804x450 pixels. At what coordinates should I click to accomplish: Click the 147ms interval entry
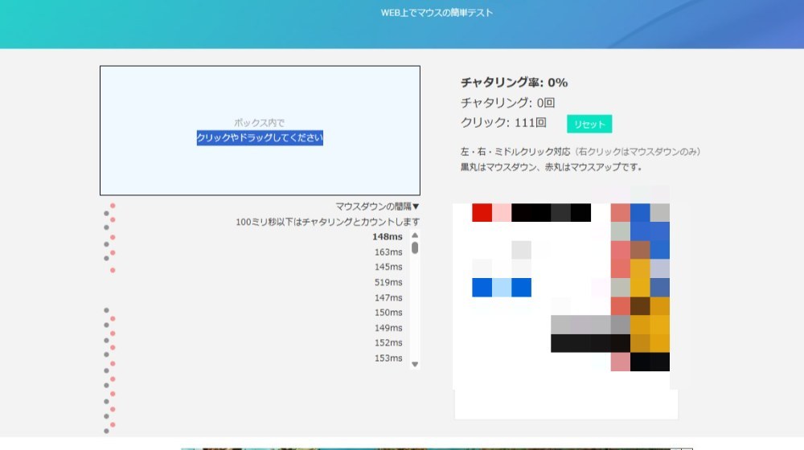[x=388, y=298]
